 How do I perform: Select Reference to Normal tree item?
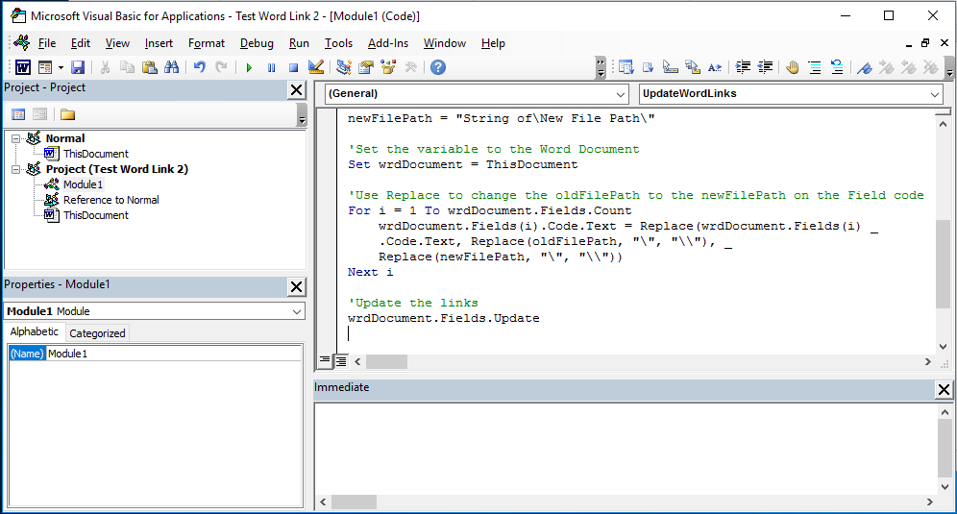111,200
